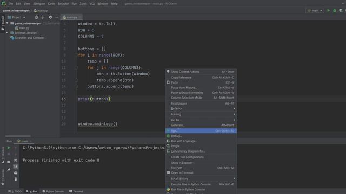The width and height of the screenshot is (346, 194).
Task: Choose Create Run Configuration
Action: click(201, 157)
